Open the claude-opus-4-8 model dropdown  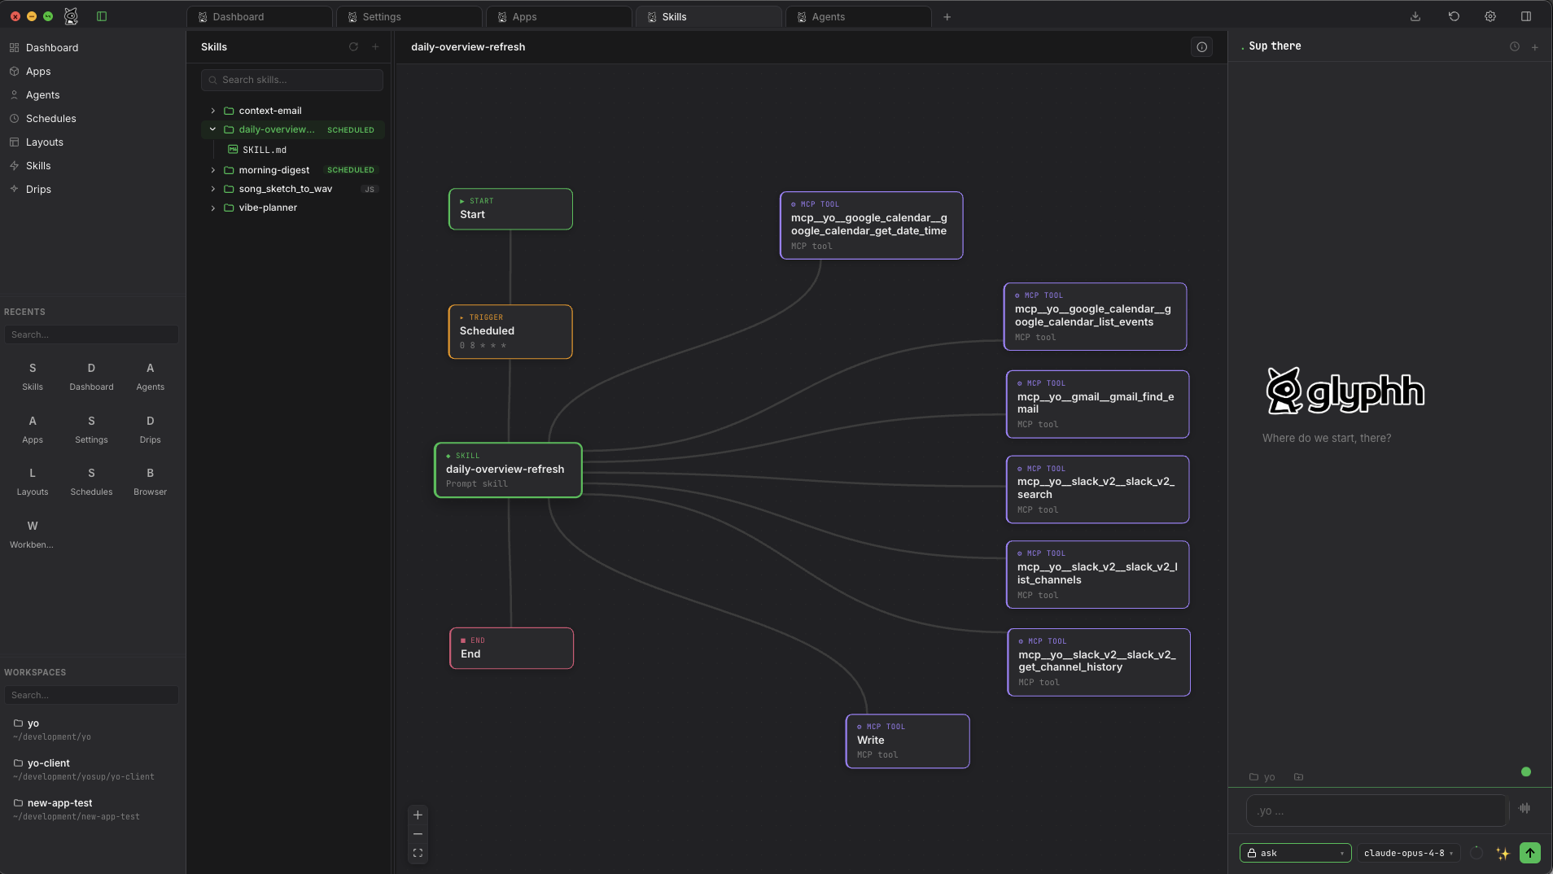1409,853
